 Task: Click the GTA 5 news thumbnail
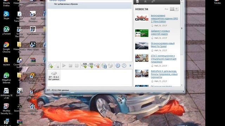click(x=142, y=58)
